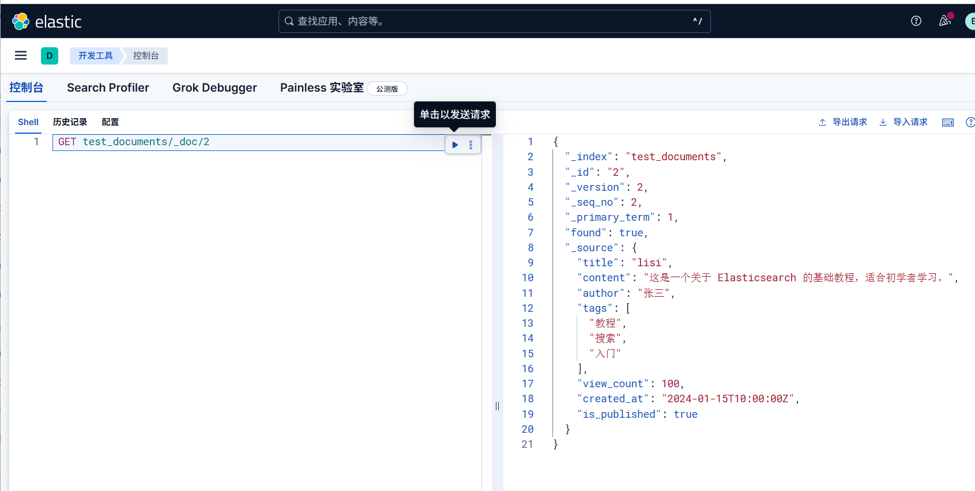
Task: Click the console help icon beside keyboard icon
Action: tap(970, 122)
